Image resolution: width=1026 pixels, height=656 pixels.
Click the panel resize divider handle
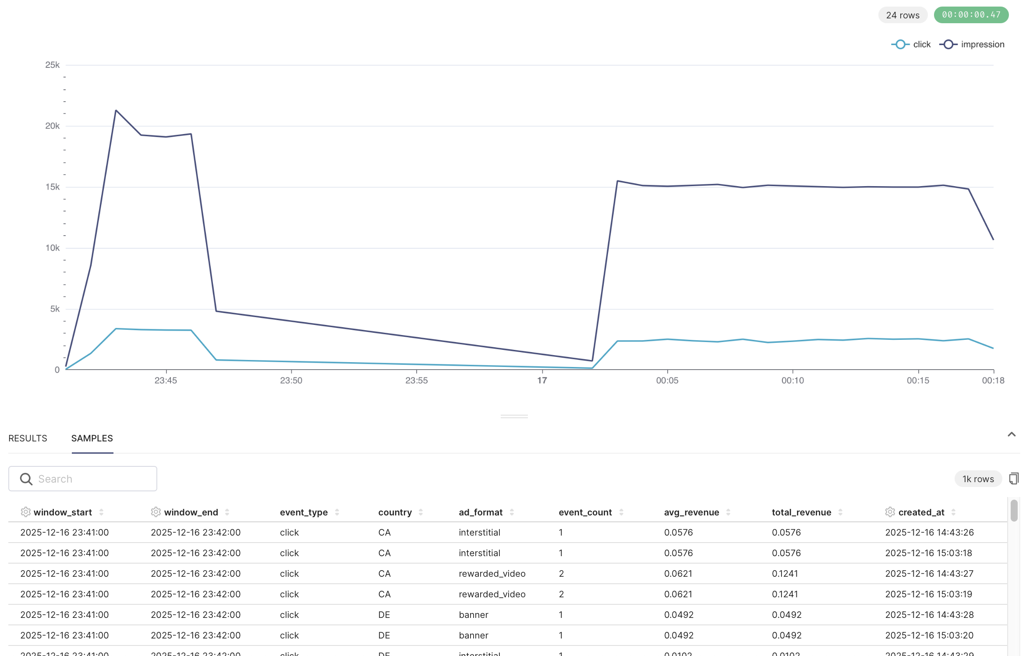pyautogui.click(x=514, y=416)
